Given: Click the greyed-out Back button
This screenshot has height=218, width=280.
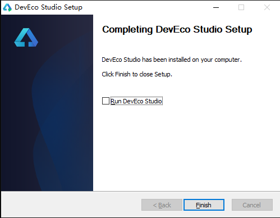Looking at the screenshot, I should coord(162,205).
